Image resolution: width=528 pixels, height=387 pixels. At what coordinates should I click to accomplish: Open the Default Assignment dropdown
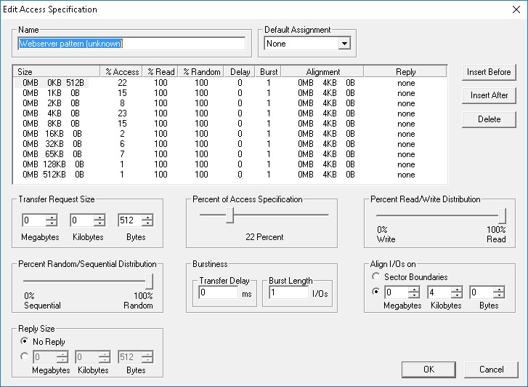click(x=344, y=44)
